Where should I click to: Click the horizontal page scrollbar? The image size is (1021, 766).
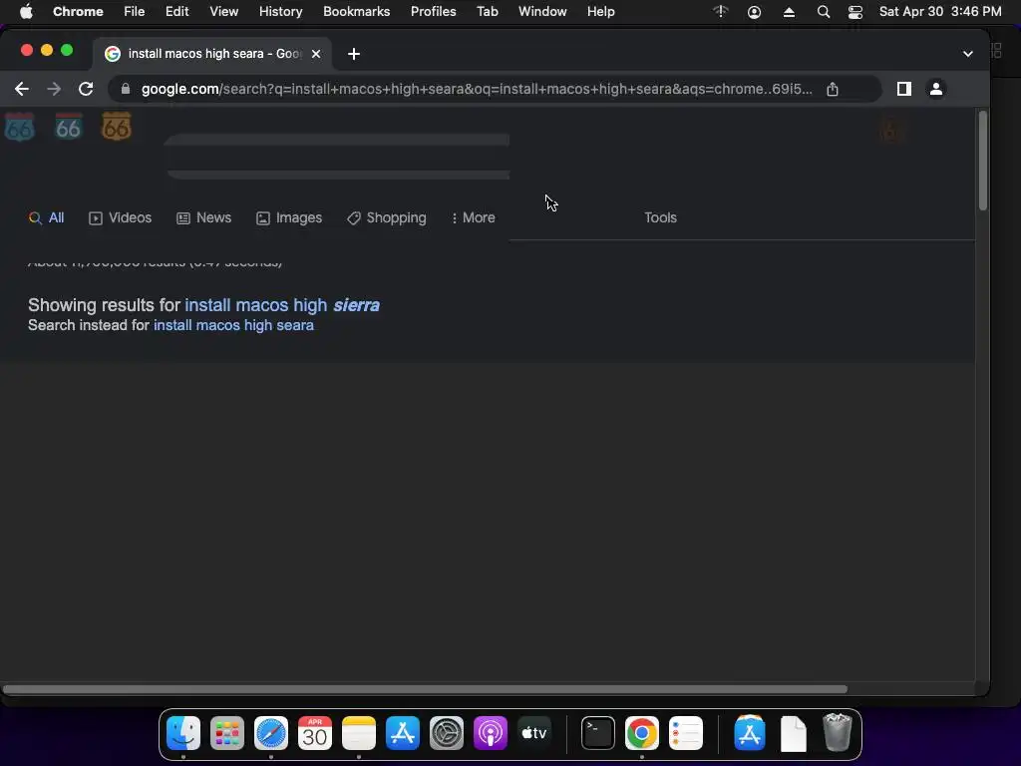point(425,689)
